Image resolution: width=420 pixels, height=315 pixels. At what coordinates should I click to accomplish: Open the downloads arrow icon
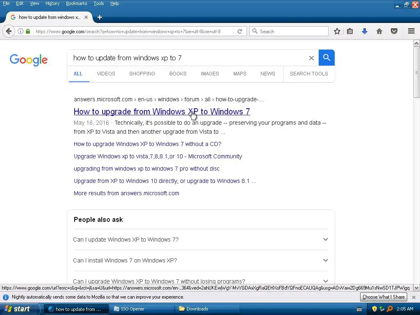(364, 31)
